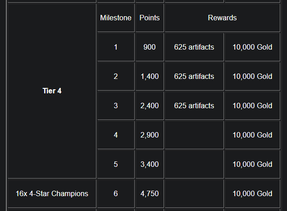This screenshot has height=211, width=287.
Task: Click 10,000 Gold in milestone 1 row
Action: point(252,47)
